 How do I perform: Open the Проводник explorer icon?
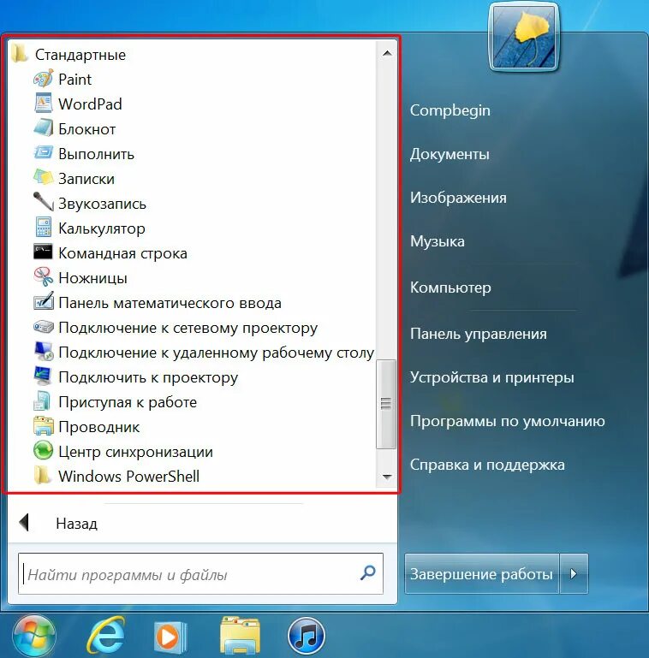point(44,425)
